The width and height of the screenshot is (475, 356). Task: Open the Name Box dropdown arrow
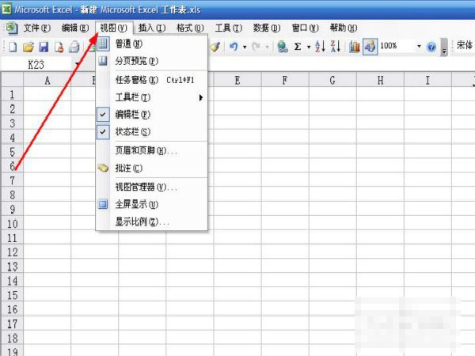click(78, 64)
